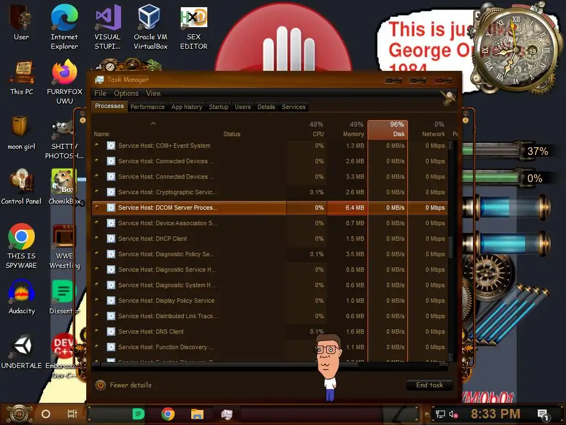Expand Service Host: Device Association S... row

tap(97, 222)
